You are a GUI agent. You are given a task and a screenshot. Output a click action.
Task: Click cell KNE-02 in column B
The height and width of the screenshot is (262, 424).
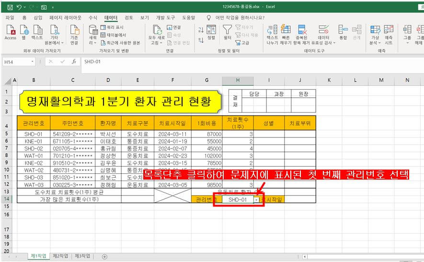34,163
